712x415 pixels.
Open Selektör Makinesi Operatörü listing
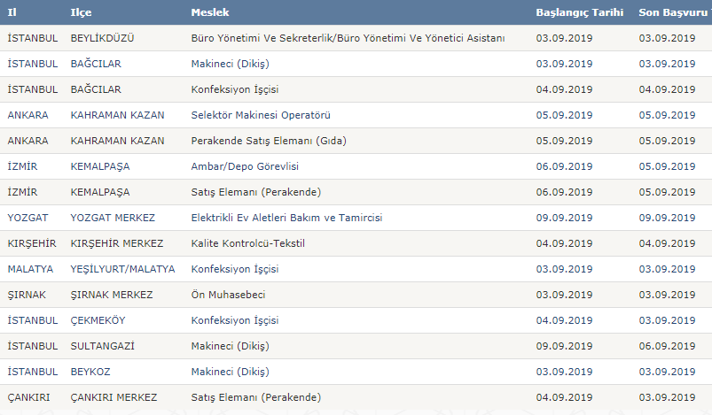pos(261,115)
